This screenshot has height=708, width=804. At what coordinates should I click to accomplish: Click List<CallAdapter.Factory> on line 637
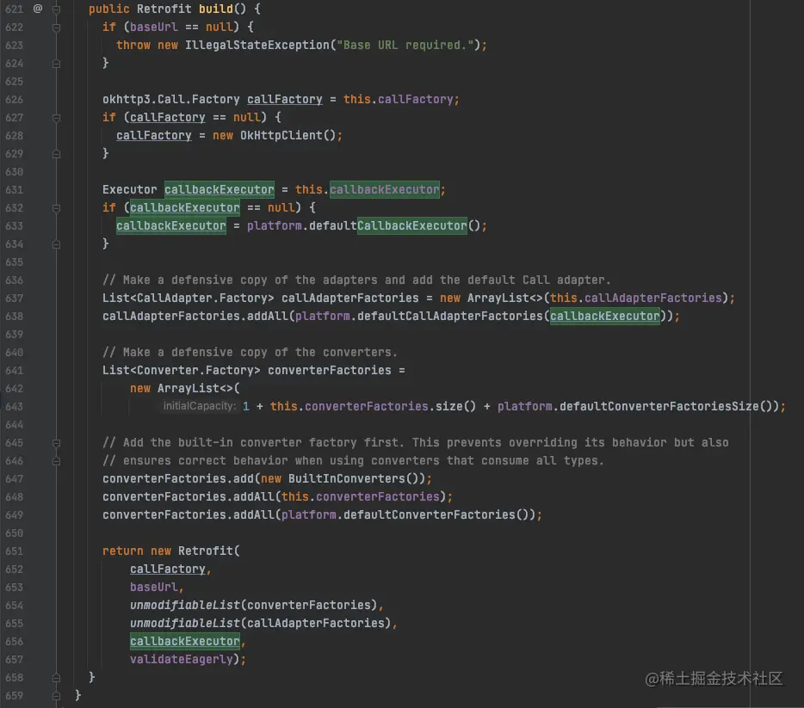click(x=189, y=298)
